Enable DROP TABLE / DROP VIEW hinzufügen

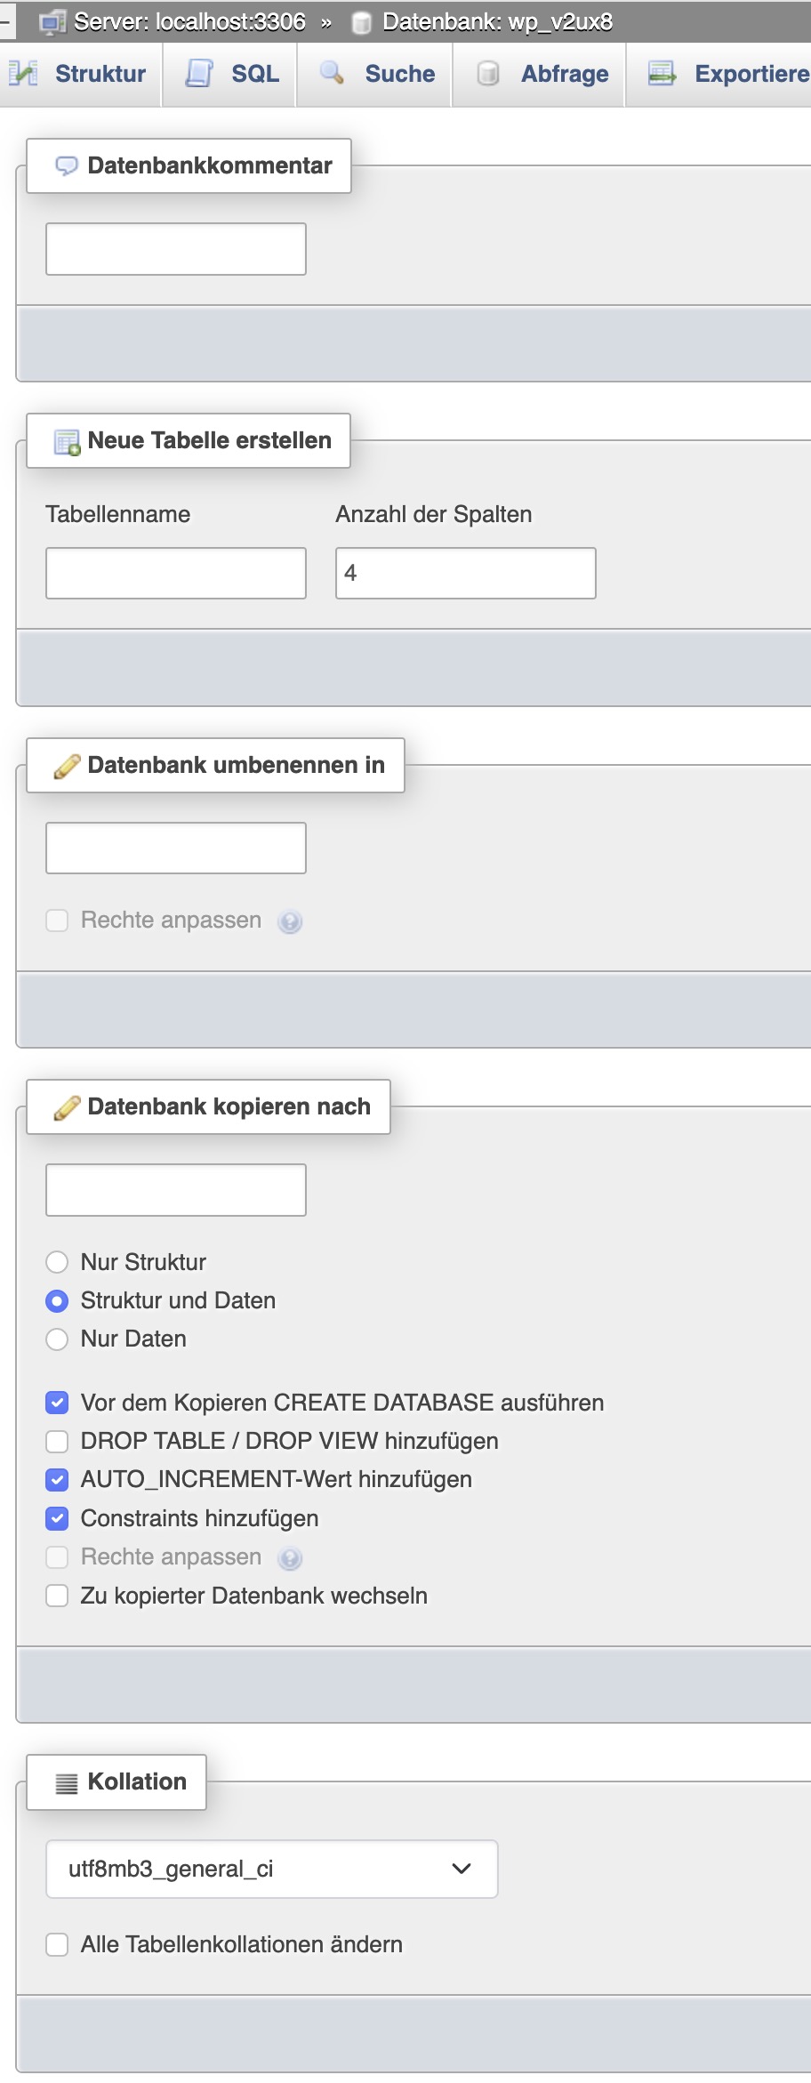(x=57, y=1441)
